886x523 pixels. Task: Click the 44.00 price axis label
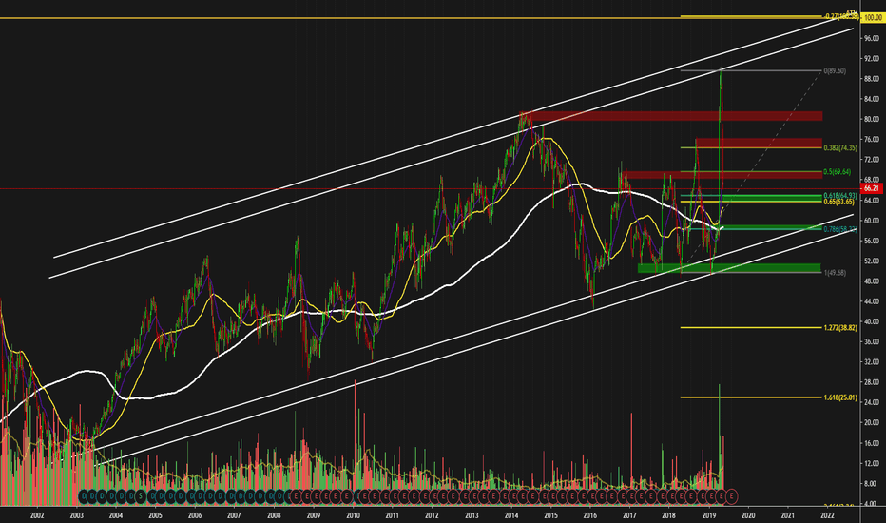[871, 301]
